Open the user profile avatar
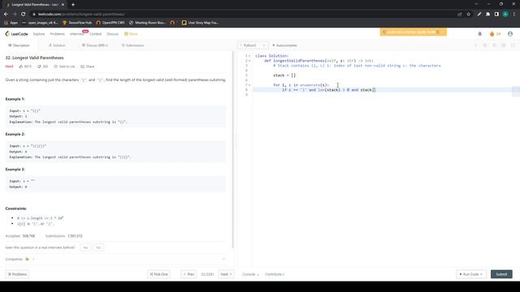 tap(510, 34)
